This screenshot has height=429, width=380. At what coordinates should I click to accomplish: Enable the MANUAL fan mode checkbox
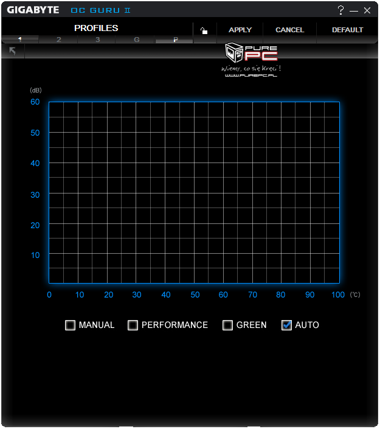(x=71, y=326)
